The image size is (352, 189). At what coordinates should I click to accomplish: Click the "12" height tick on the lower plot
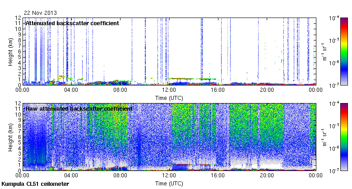click(19, 103)
